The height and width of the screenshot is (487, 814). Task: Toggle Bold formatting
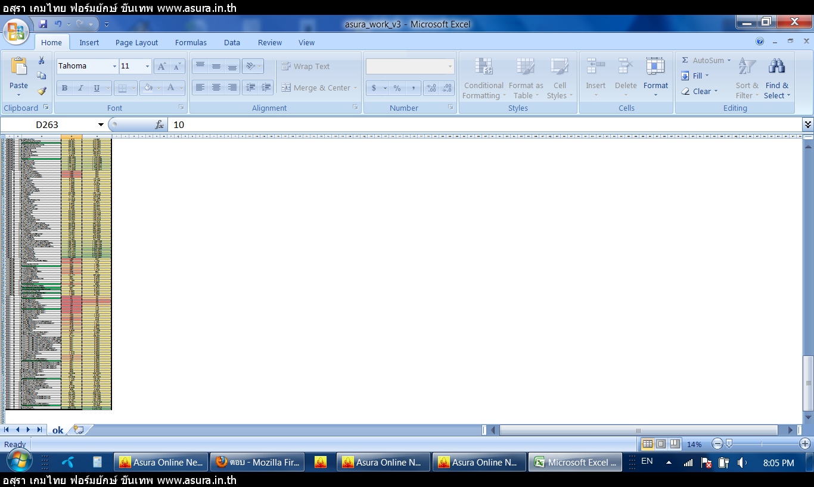point(64,88)
